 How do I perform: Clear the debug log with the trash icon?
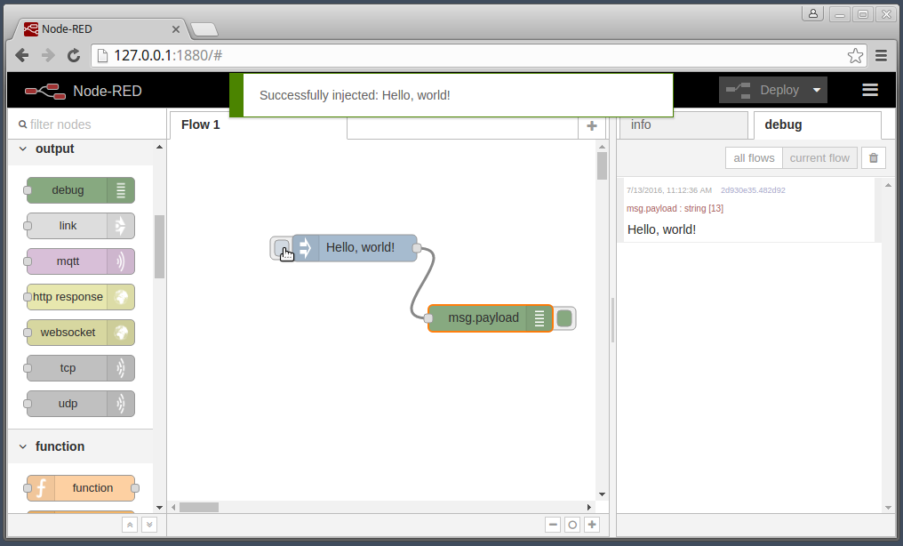(x=874, y=157)
